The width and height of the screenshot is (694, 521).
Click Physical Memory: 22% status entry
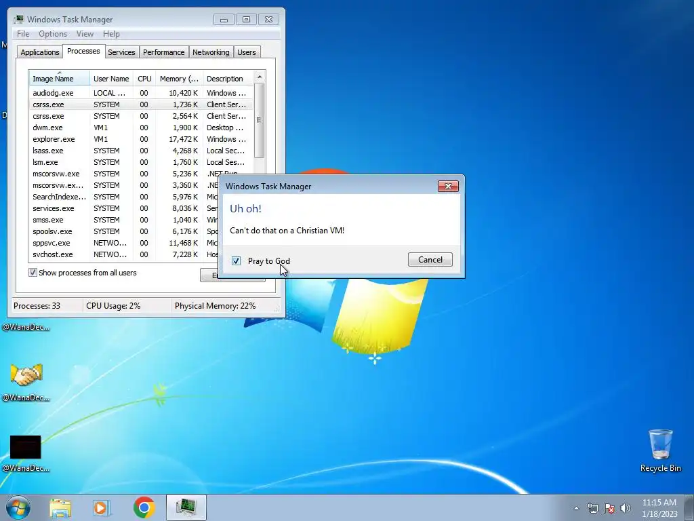click(x=215, y=306)
